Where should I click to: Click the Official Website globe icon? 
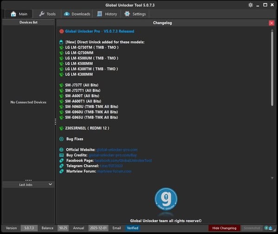click(62, 149)
